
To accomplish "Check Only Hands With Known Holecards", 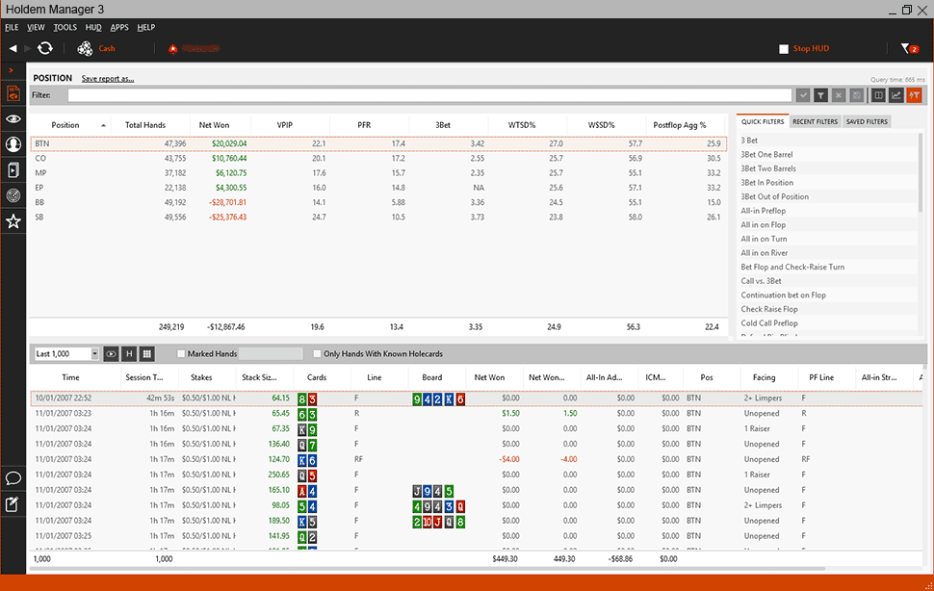I will (317, 354).
